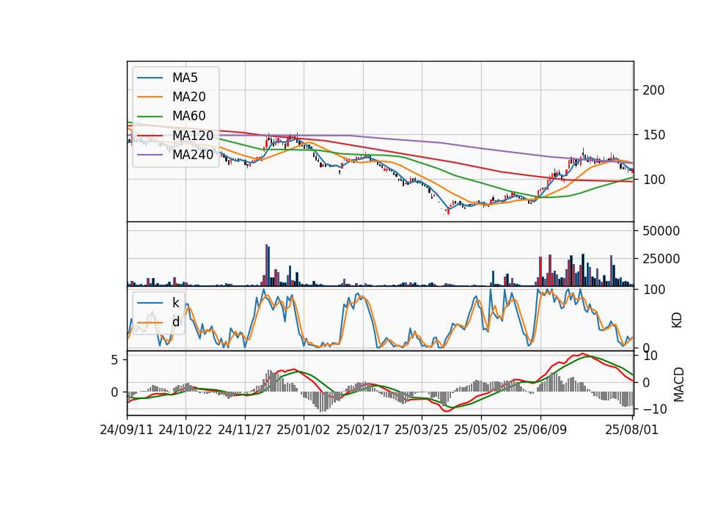Click the 25000 volume axis tick label
This screenshot has width=704, height=506.
pos(661,259)
